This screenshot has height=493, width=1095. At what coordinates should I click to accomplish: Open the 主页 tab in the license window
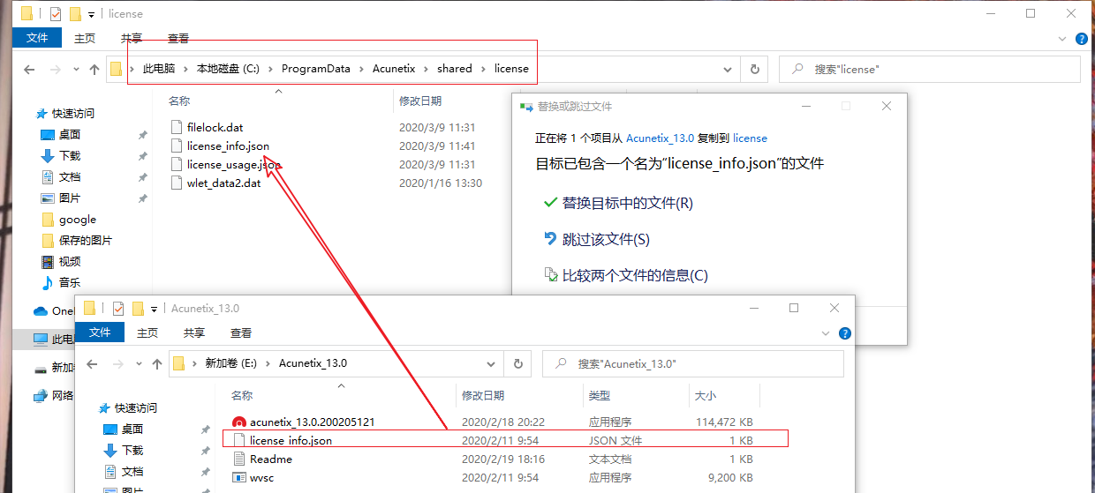[x=85, y=38]
